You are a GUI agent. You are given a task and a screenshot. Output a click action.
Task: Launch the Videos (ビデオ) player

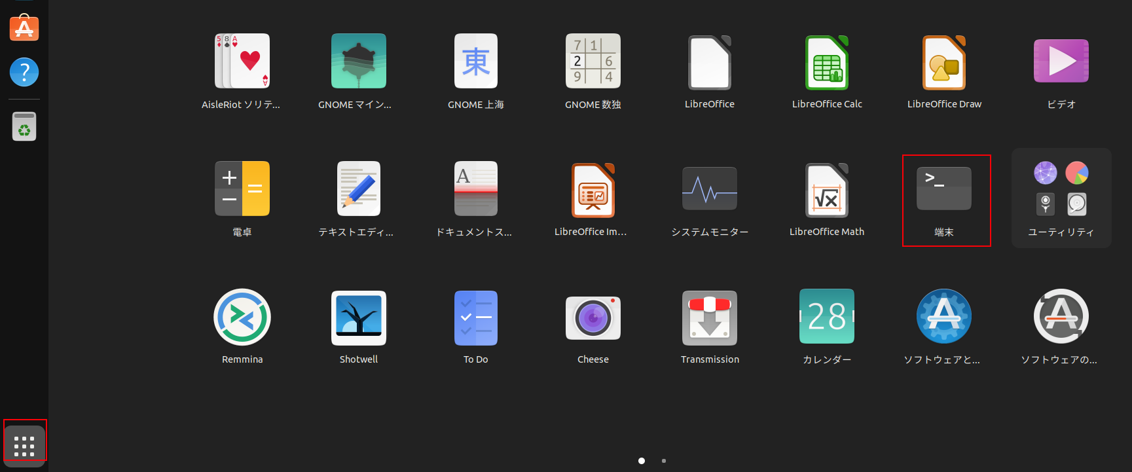(x=1061, y=61)
